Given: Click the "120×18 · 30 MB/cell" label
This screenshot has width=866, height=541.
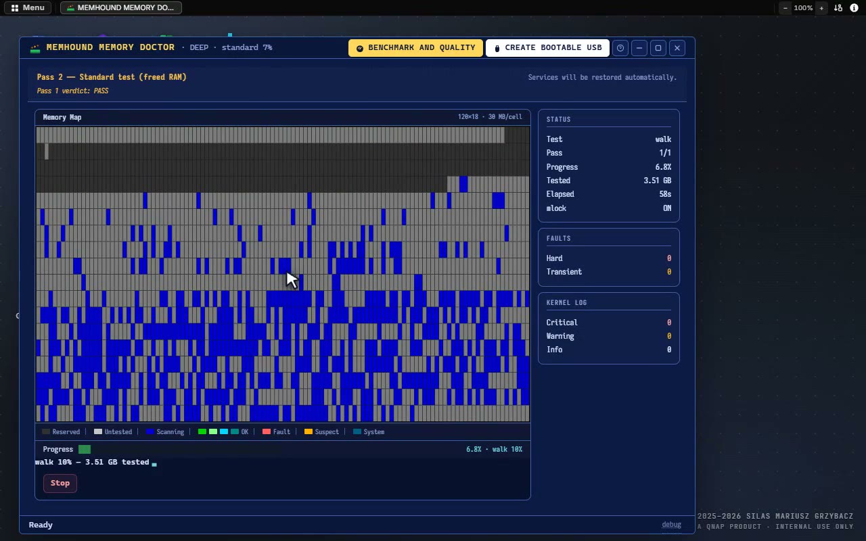Looking at the screenshot, I should pyautogui.click(x=490, y=117).
